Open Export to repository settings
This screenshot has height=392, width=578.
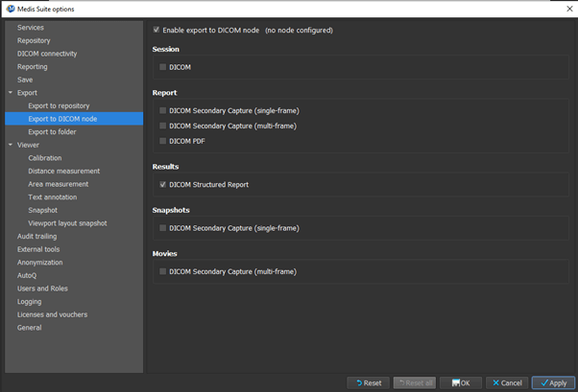pos(59,105)
